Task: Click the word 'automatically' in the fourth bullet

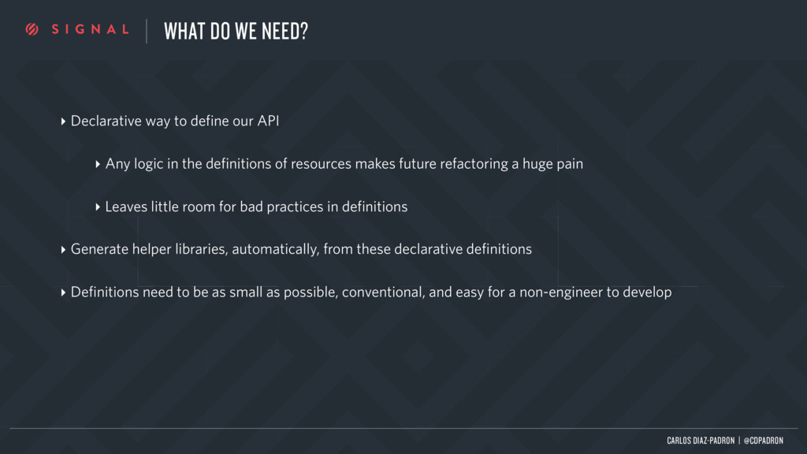Action: click(275, 250)
